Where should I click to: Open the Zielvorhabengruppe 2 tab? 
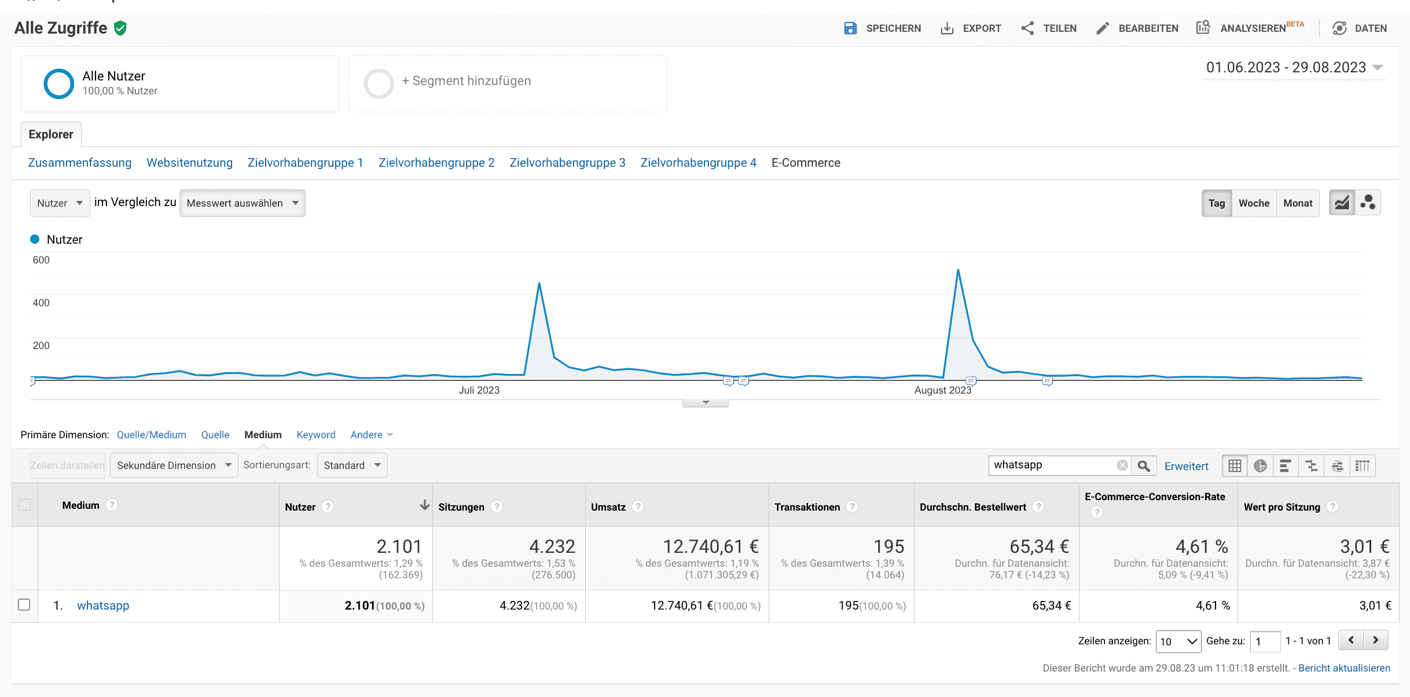(x=436, y=163)
